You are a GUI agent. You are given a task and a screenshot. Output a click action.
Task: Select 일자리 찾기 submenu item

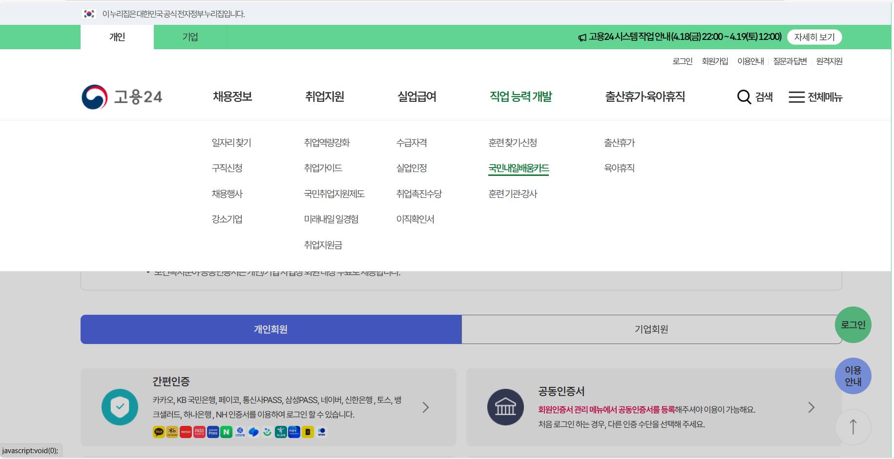(x=231, y=143)
